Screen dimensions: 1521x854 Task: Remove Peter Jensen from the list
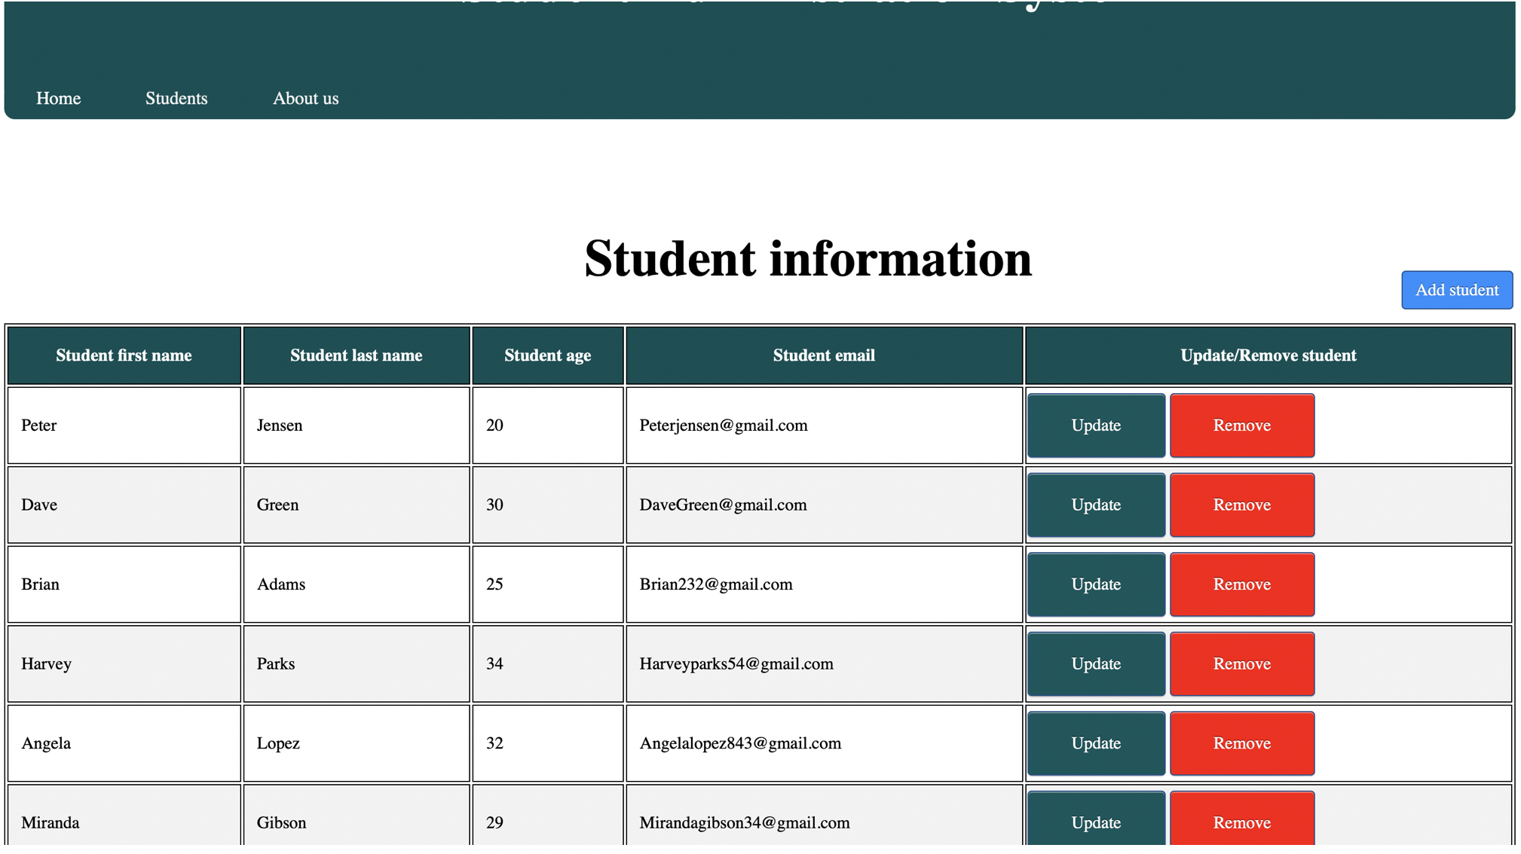pos(1241,425)
